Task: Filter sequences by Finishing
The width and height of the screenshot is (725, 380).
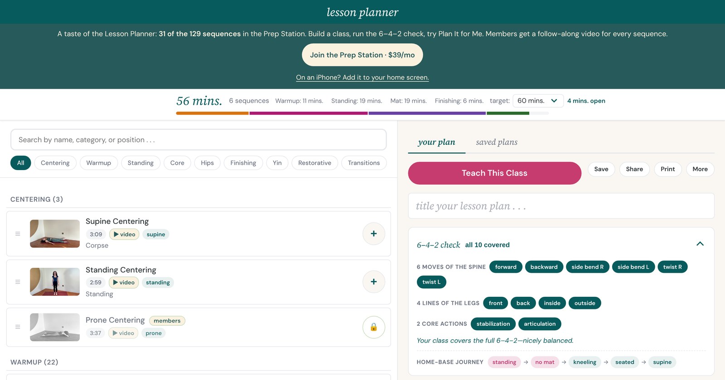Action: 243,163
